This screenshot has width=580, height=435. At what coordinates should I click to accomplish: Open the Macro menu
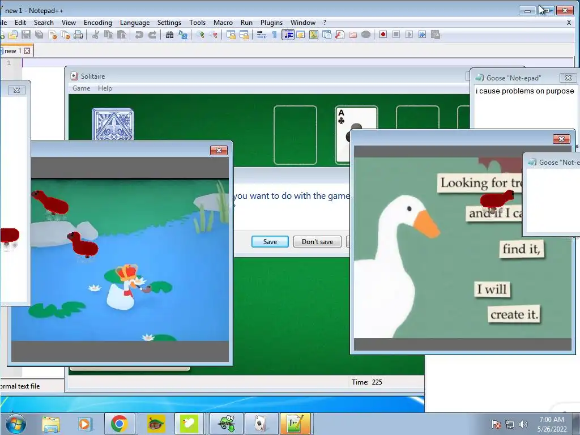[223, 23]
